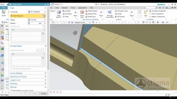The width and height of the screenshot is (177, 99).
Task: Open the History clock sidebar tab
Action: click(x=2, y=69)
